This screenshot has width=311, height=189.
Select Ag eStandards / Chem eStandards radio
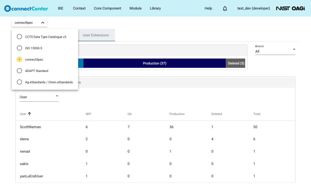[19, 82]
